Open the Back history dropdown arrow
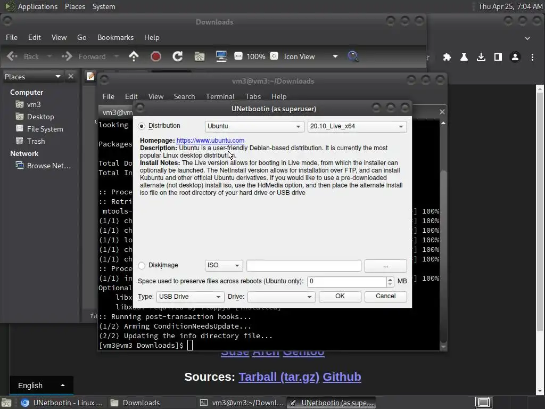 tap(49, 56)
